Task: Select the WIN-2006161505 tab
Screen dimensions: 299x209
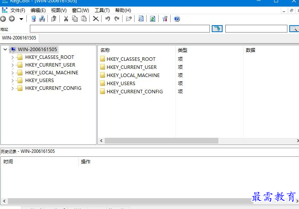Action: (19, 38)
